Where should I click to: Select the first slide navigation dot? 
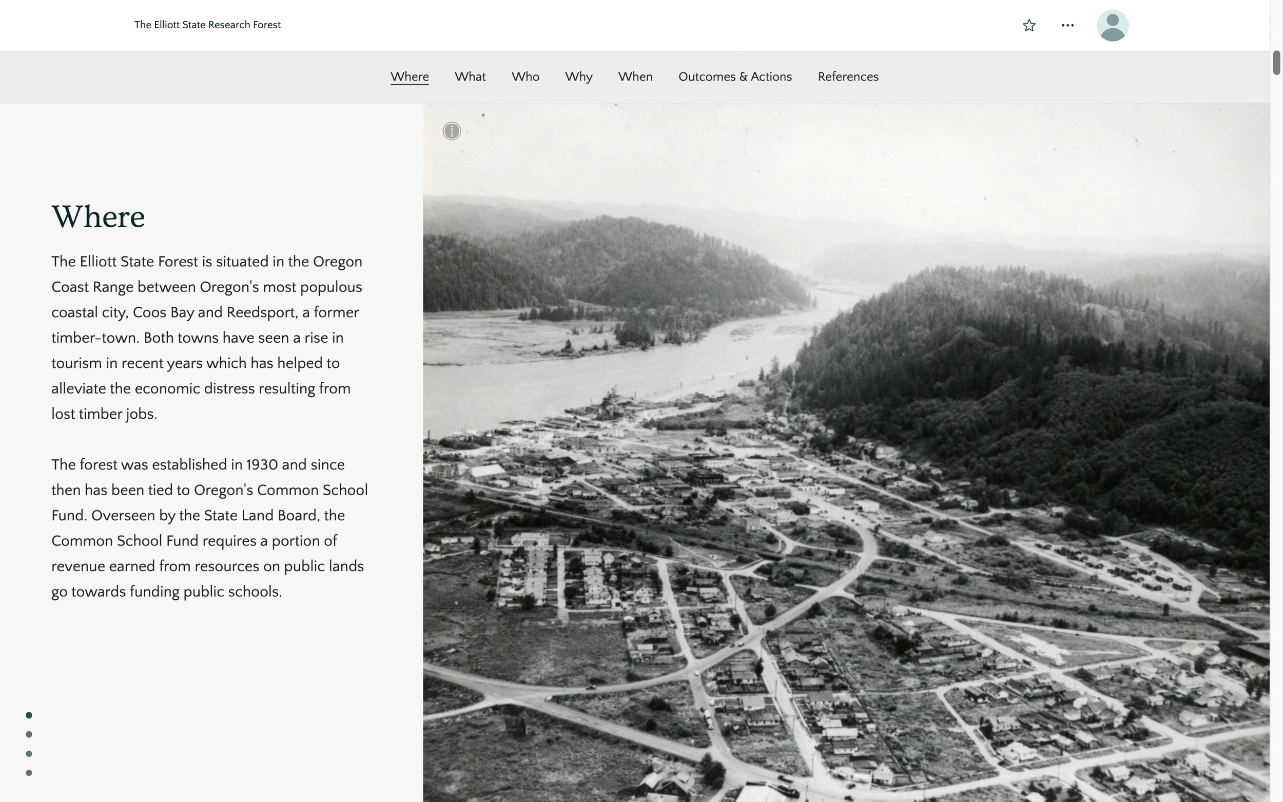pyautogui.click(x=29, y=715)
